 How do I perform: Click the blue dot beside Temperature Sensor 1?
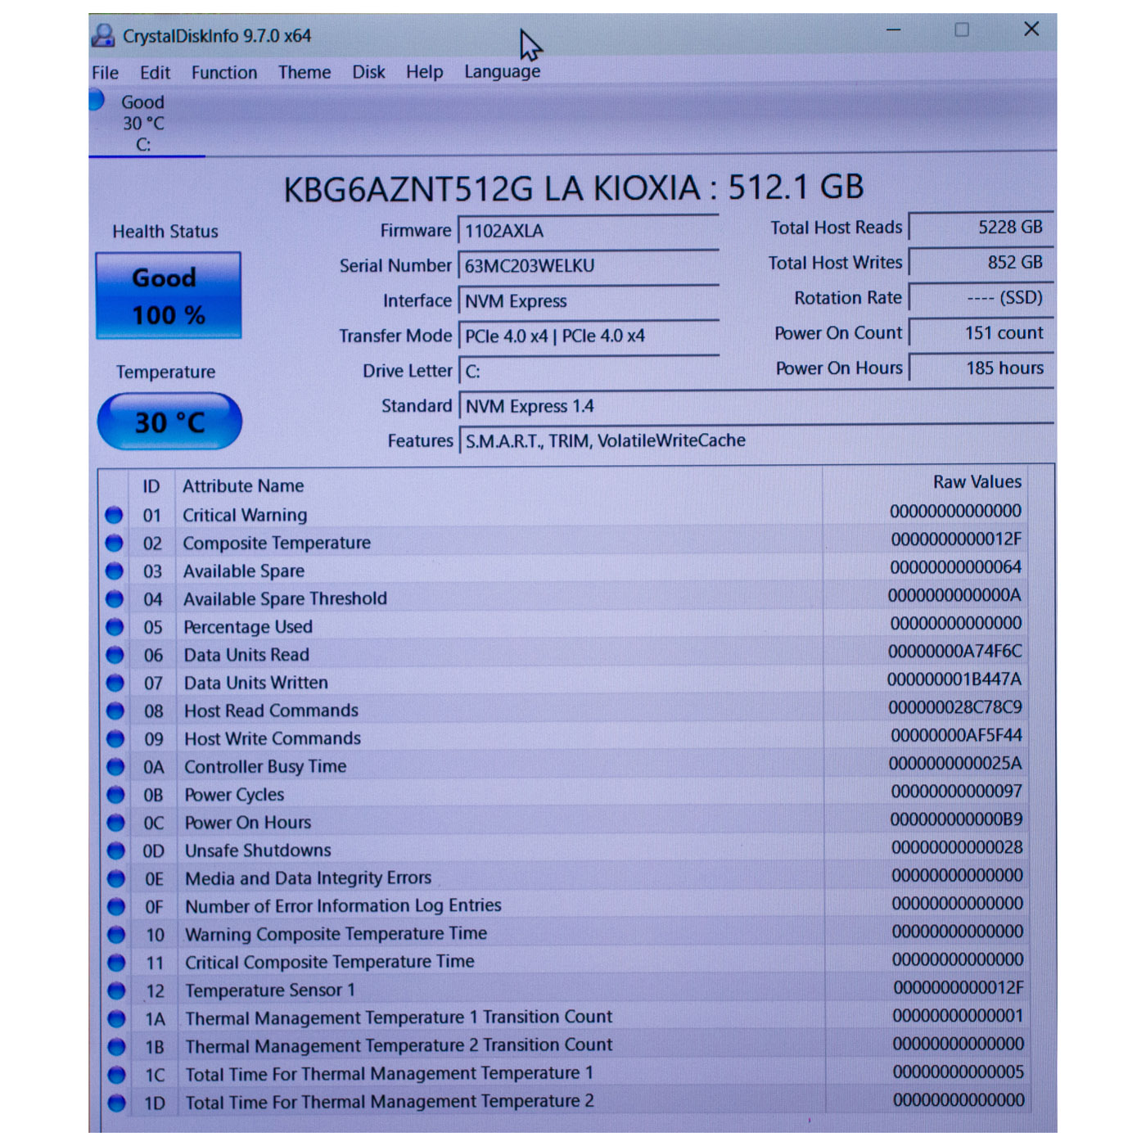115,990
